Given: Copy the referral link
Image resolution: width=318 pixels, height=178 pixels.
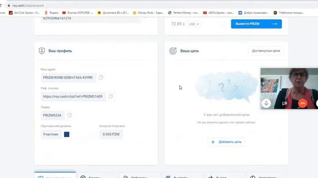Looking at the screenshot, I should [110, 96].
